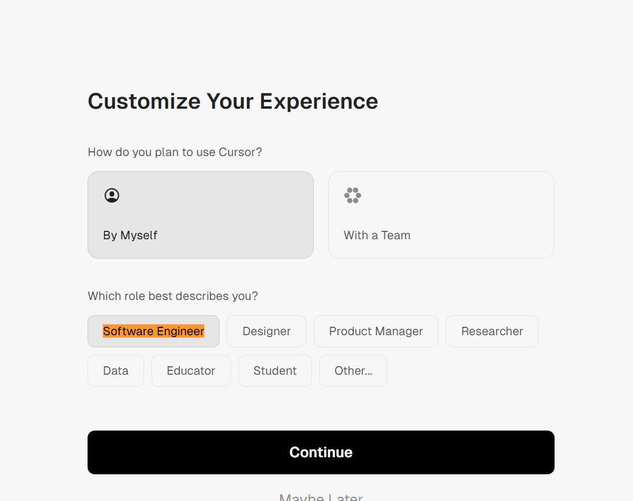The image size is (633, 501).
Task: Choose Product Manager as your role
Action: click(376, 332)
